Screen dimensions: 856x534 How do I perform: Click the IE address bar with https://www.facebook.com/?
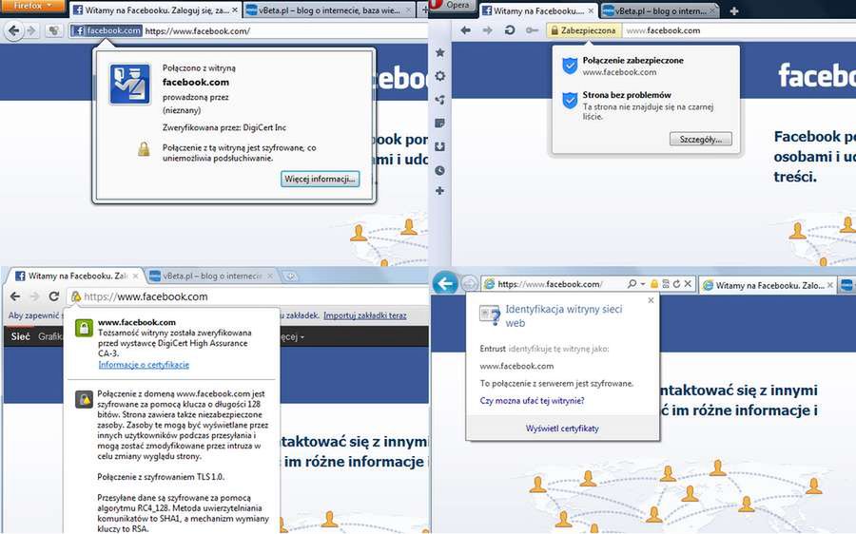[x=588, y=284]
